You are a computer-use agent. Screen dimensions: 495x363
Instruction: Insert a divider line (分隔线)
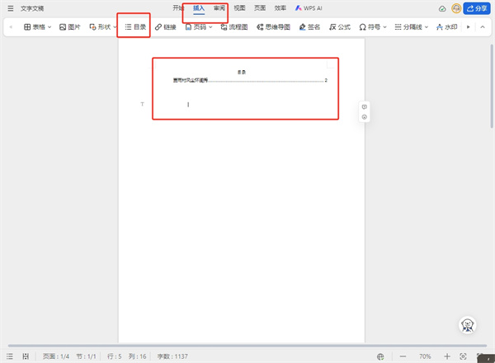[x=408, y=27]
